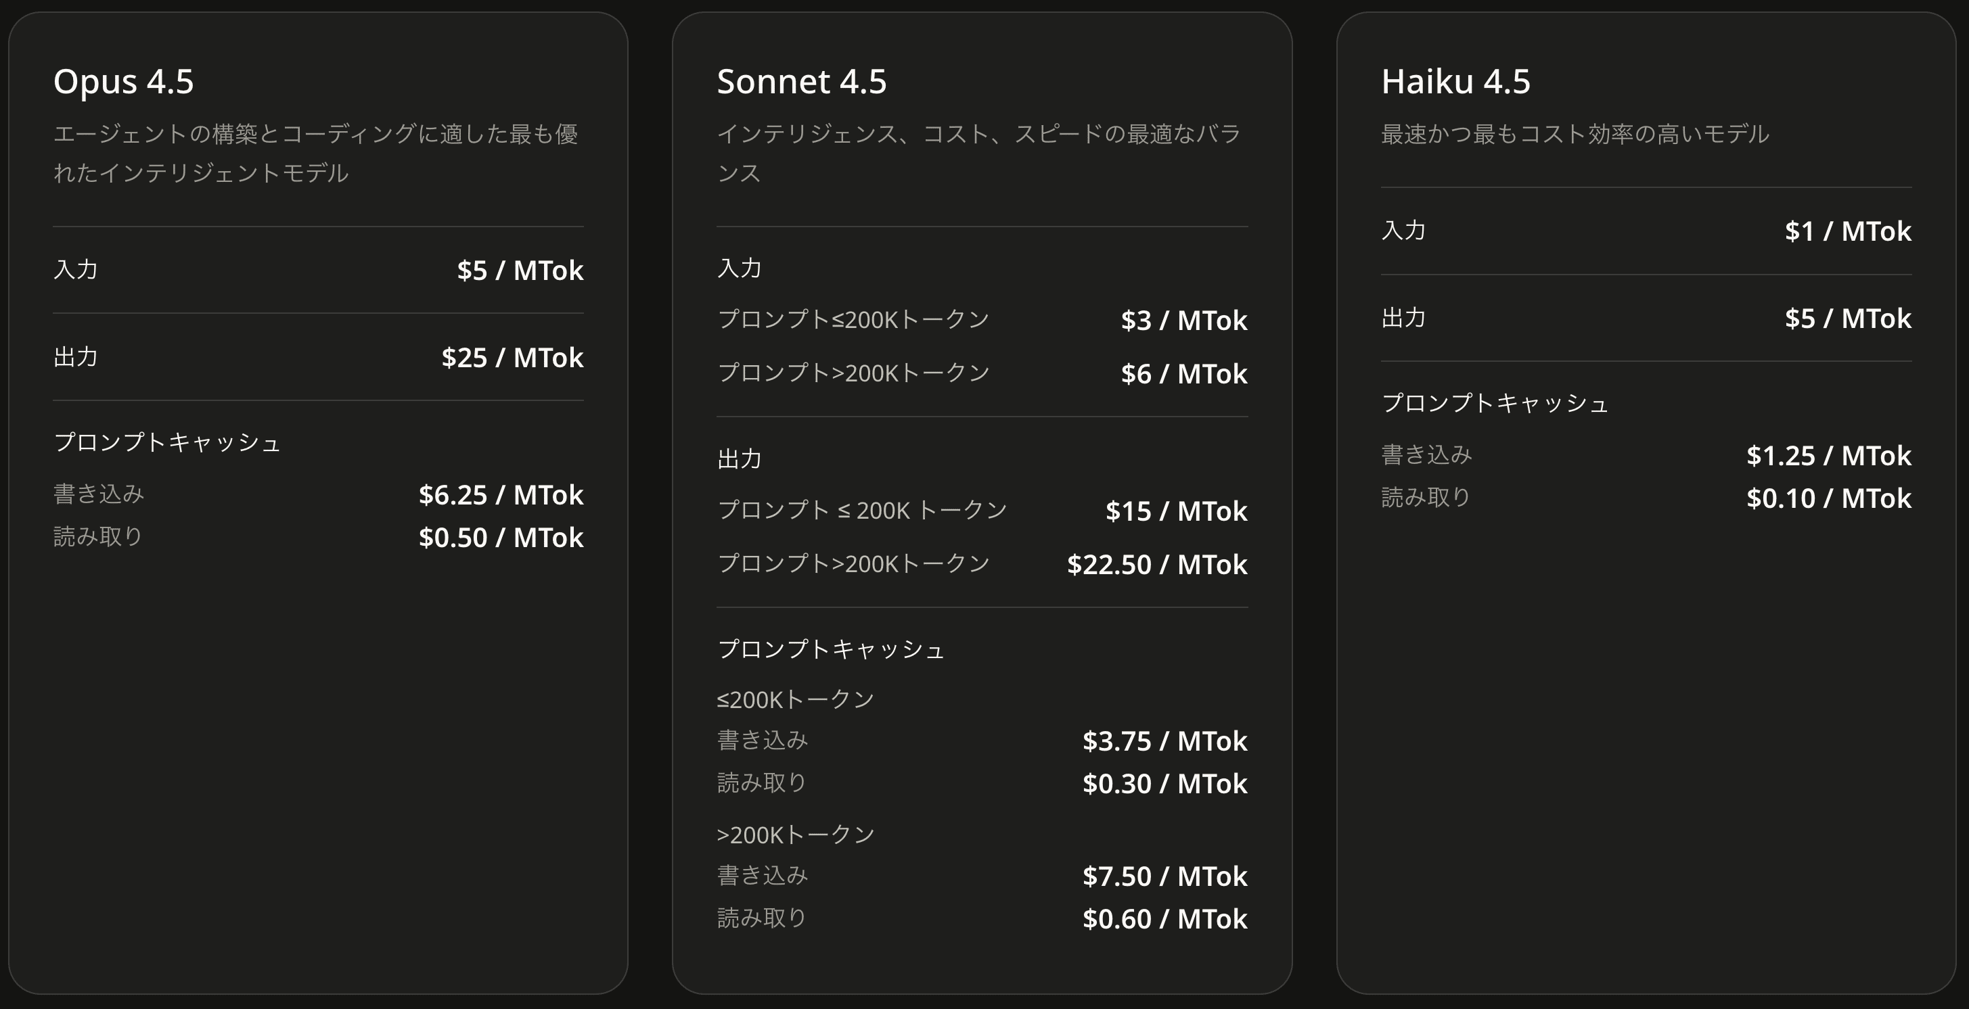This screenshot has width=1969, height=1009.
Task: Click Haiku input price $1 / MTok
Action: [x=1847, y=231]
